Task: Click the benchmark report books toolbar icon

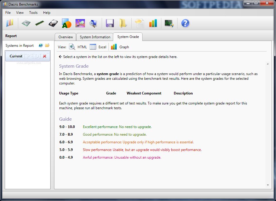Action: pyautogui.click(x=10, y=23)
